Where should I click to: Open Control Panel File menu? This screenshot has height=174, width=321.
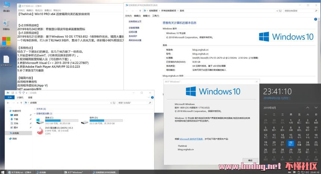pos(128,16)
